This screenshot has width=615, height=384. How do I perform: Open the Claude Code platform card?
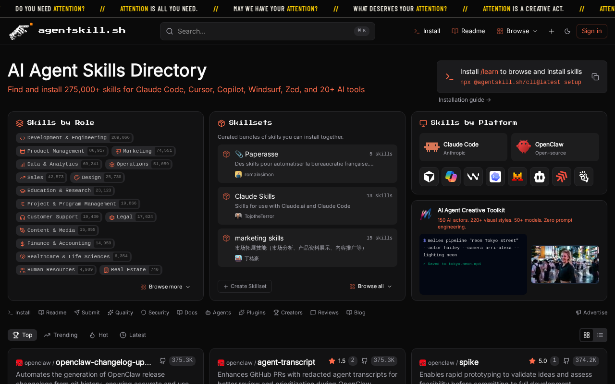tap(463, 147)
